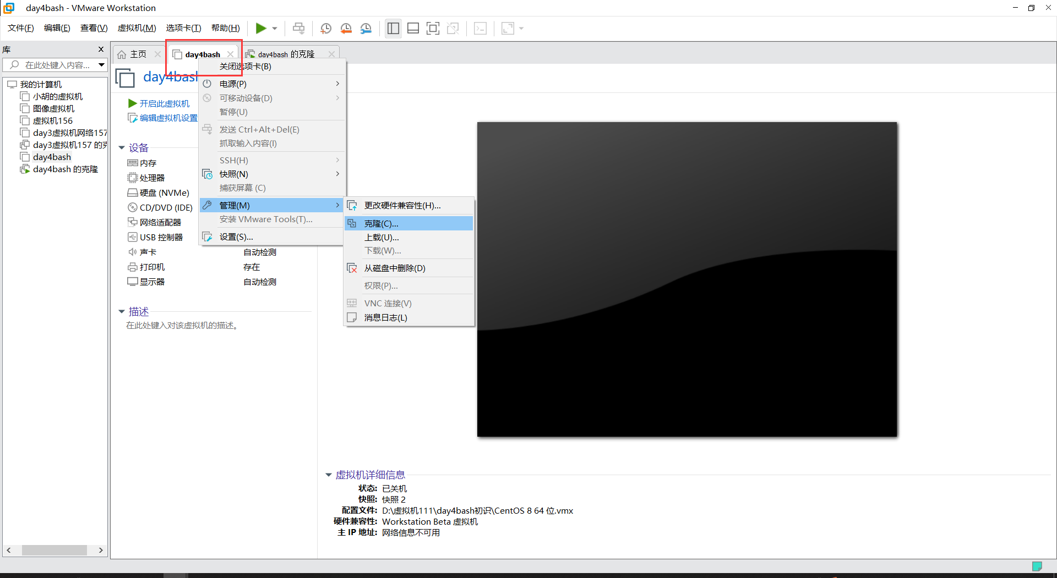Select 小胡的虚拟机 in the library tree
1057x578 pixels.
click(x=57, y=96)
